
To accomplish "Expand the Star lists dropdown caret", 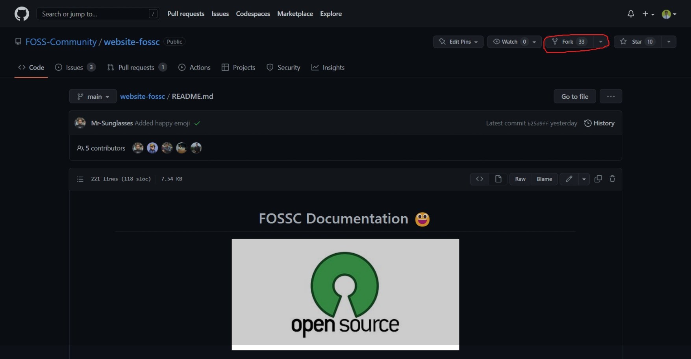I will pyautogui.click(x=669, y=42).
